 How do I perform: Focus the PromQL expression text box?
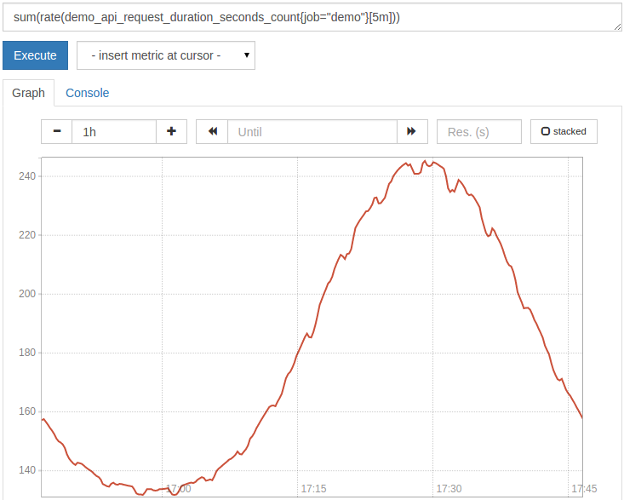point(312,17)
